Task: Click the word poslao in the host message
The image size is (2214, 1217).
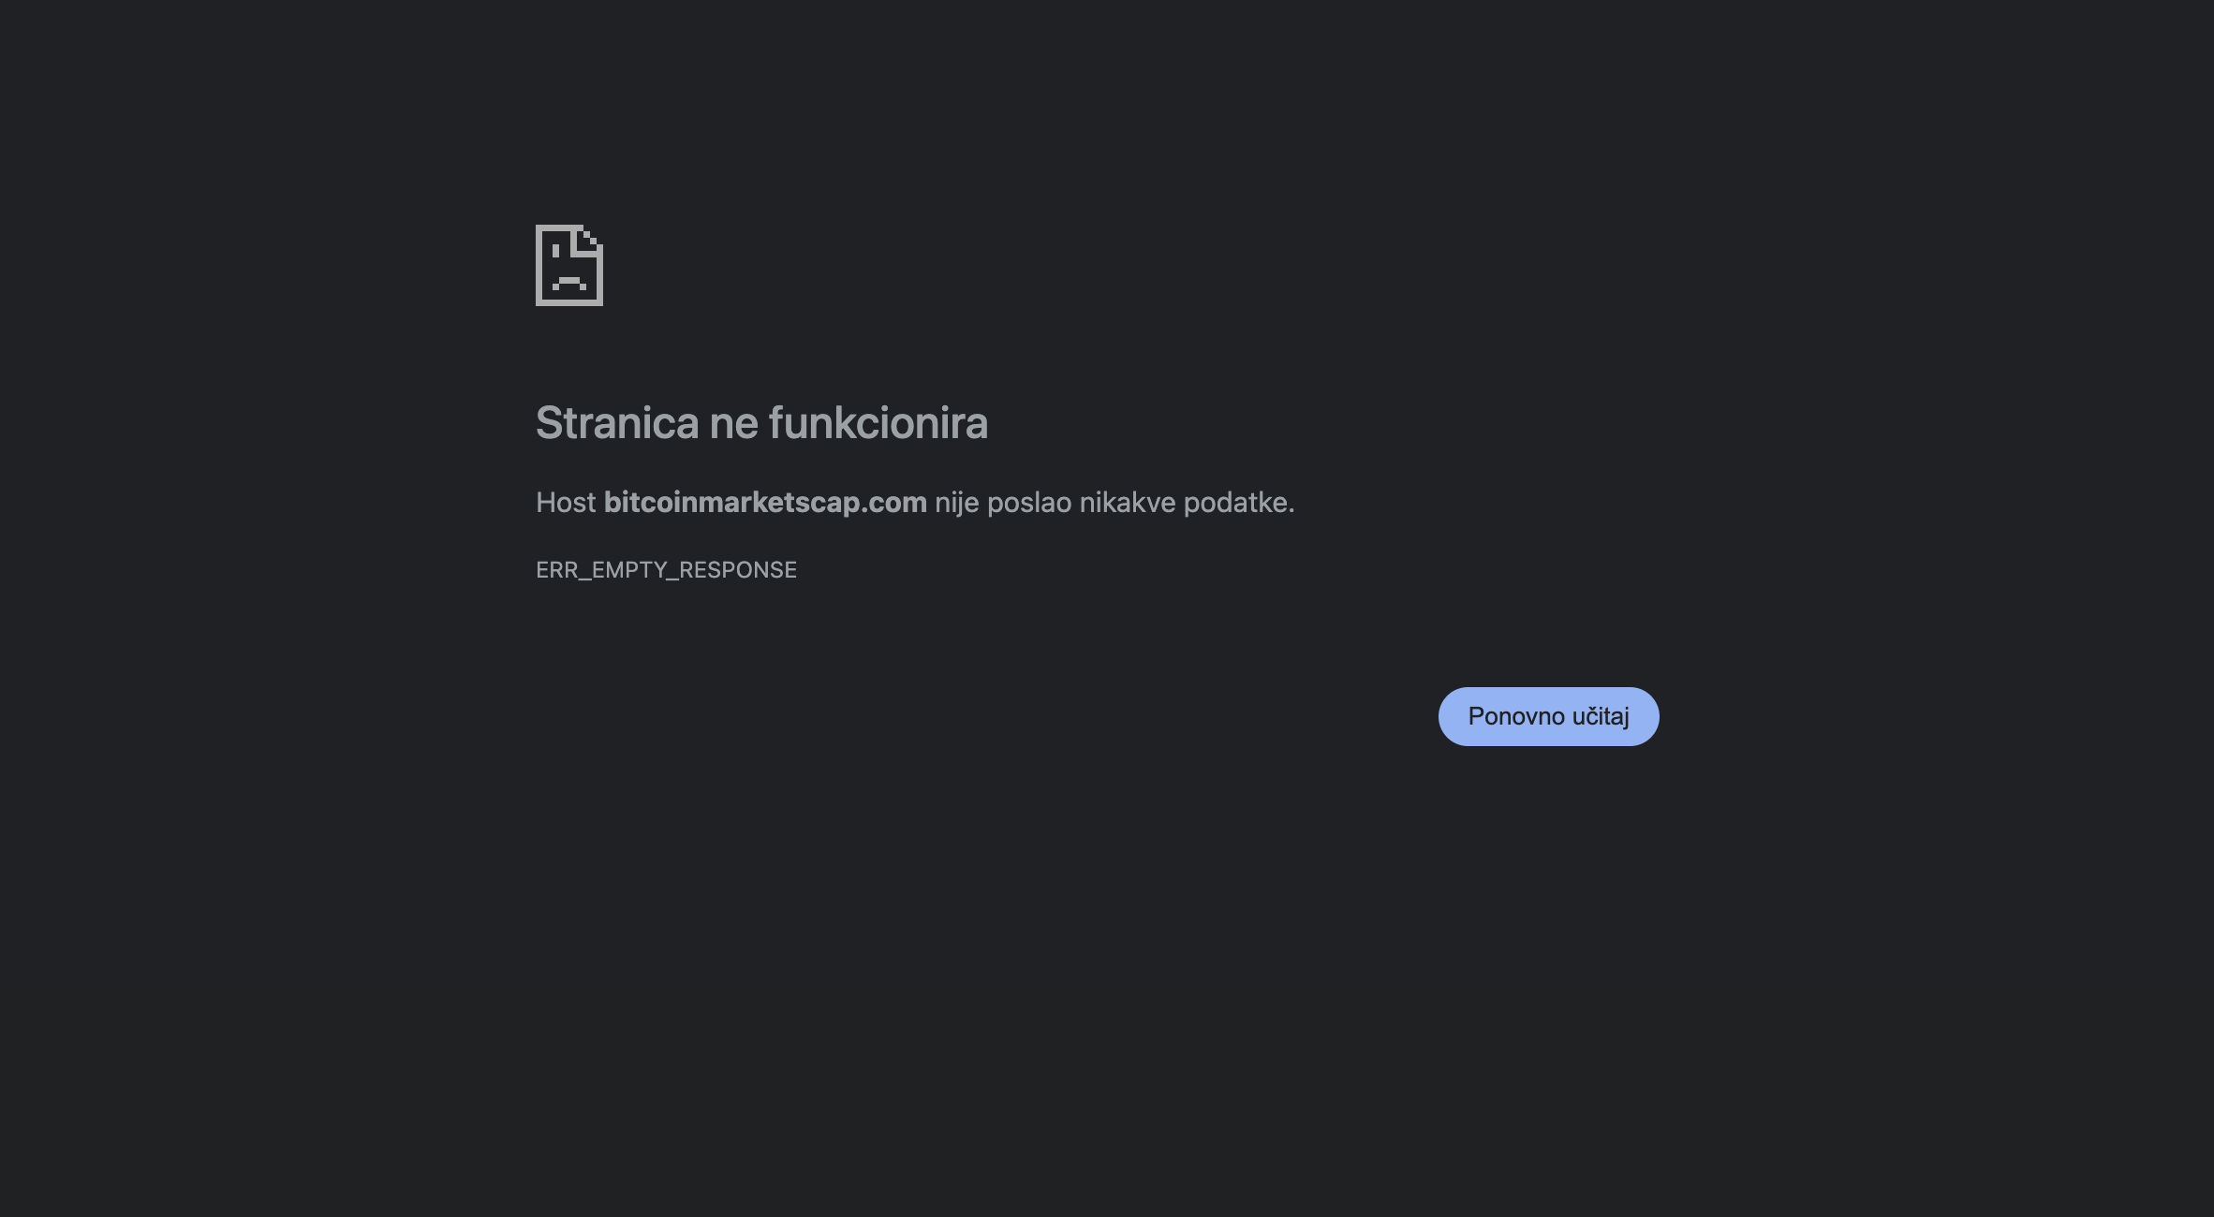Action: (x=1029, y=503)
